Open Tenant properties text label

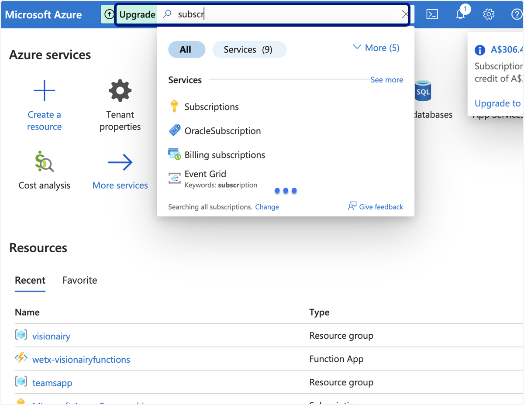120,121
